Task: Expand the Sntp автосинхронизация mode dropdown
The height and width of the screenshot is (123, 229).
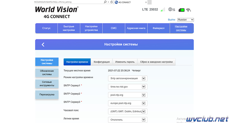Action: click(x=128, y=78)
